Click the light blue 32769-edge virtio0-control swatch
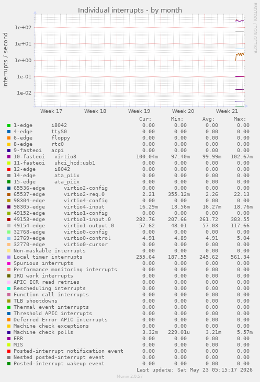Image resolution: width=260 pixels, height=382 pixels. click(9, 238)
